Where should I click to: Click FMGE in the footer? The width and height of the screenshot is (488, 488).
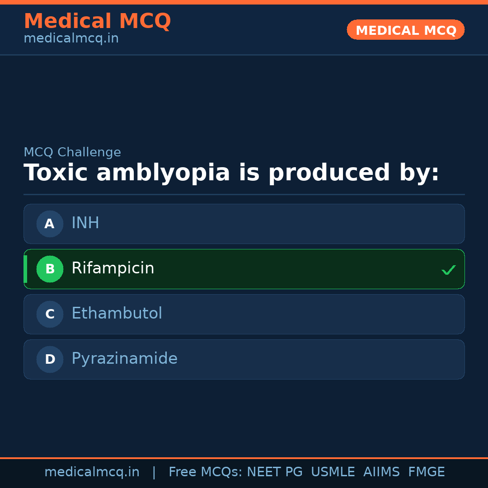(x=427, y=472)
